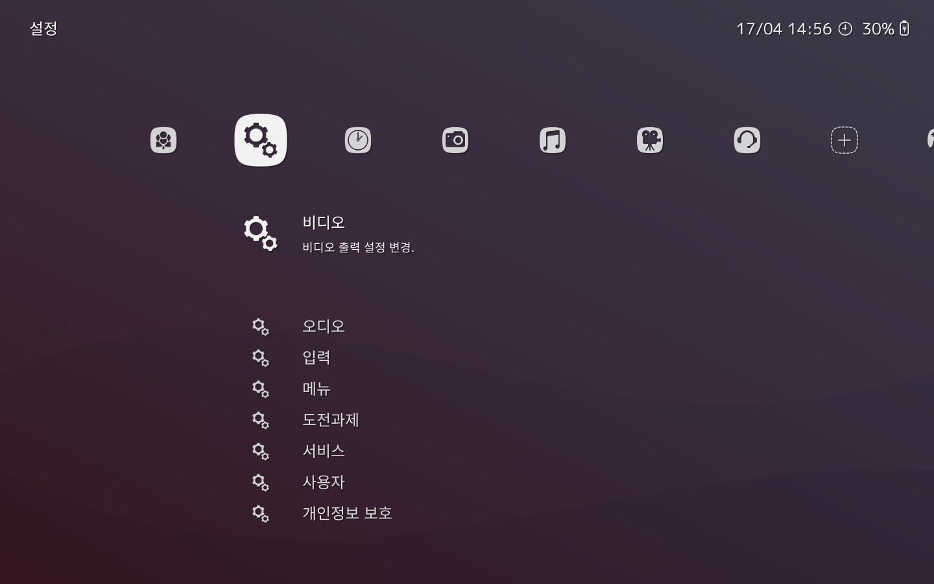The height and width of the screenshot is (584, 934).
Task: Click the 설정 title text
Action: [43, 29]
